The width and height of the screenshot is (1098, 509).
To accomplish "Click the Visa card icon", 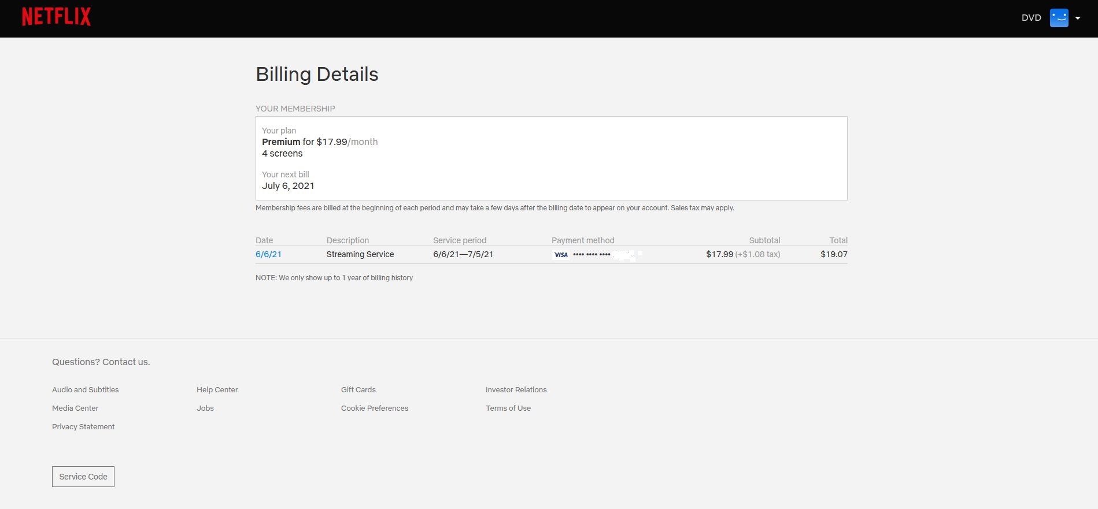I will coord(560,255).
